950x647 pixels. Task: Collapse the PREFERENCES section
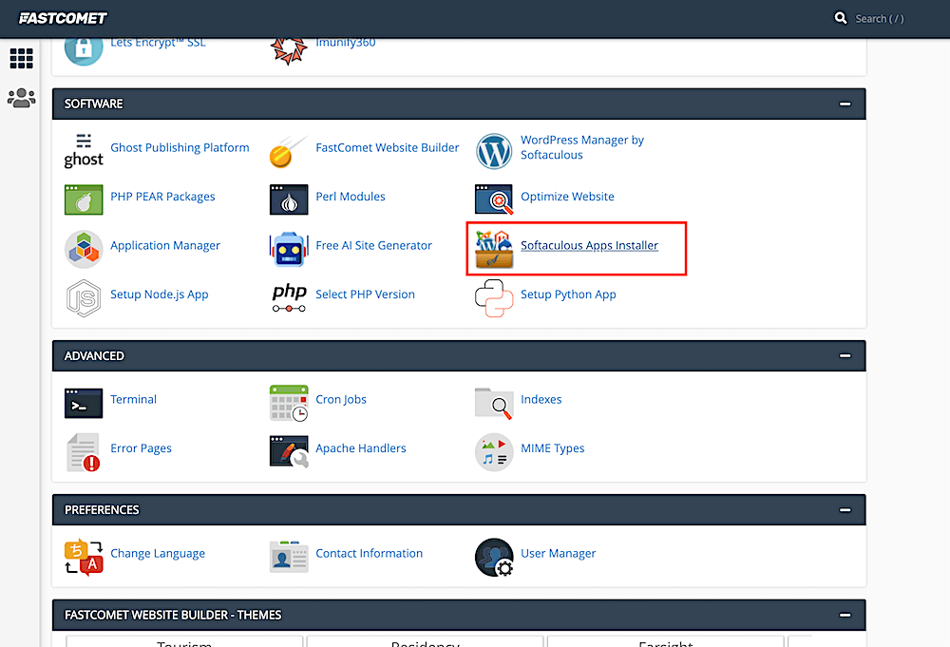click(x=845, y=510)
